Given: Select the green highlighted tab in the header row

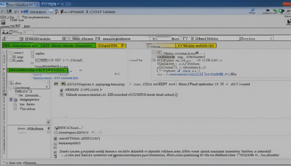Looking at the screenshot, I should tap(49, 45).
